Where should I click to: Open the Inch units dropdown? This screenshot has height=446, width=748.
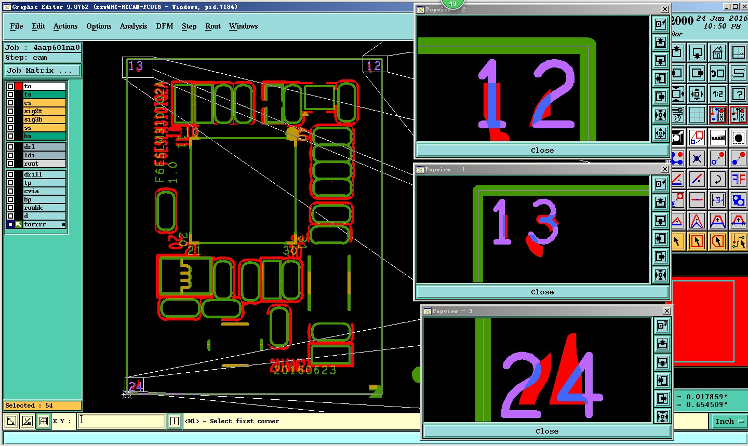pos(729,421)
